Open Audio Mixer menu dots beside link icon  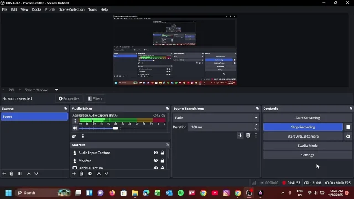83,137
